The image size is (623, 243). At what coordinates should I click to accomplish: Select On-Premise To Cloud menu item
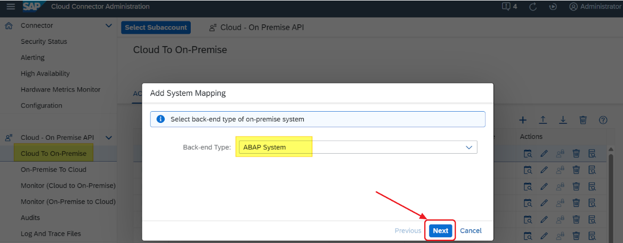53,170
